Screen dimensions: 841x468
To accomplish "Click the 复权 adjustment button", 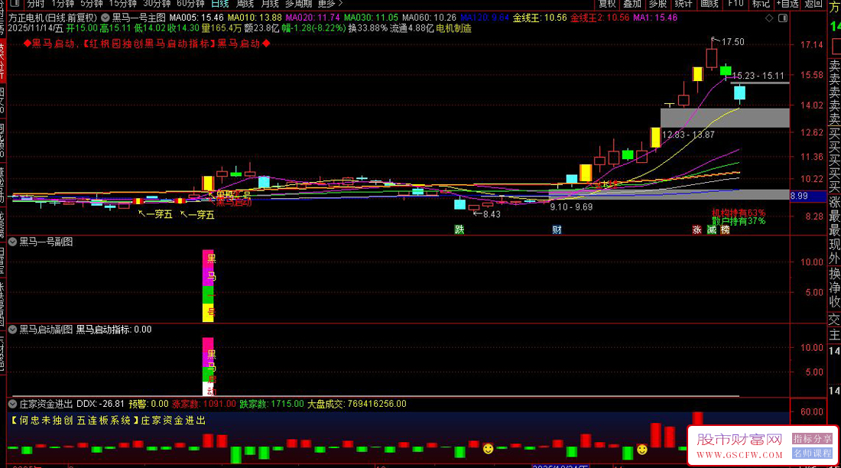I will [x=607, y=4].
